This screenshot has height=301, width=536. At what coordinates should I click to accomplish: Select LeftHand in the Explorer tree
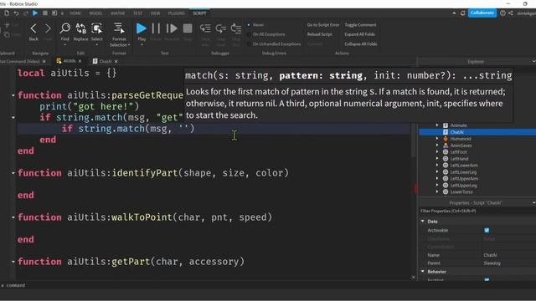coord(459,159)
